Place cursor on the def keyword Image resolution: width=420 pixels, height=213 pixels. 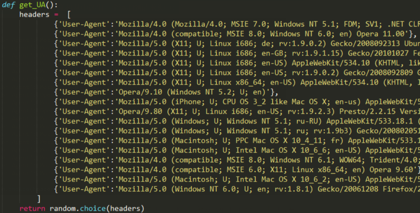click(9, 5)
